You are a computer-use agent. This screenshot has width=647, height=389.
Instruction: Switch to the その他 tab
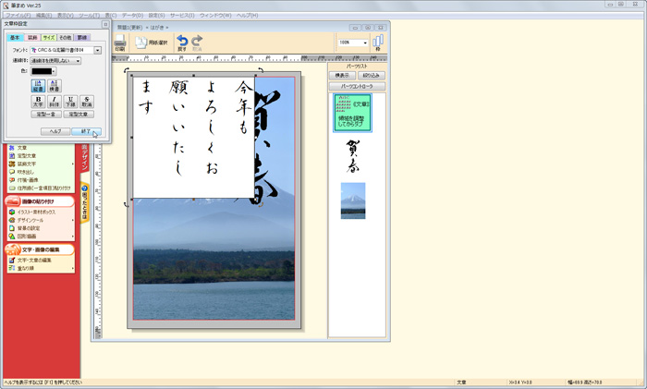pos(66,37)
